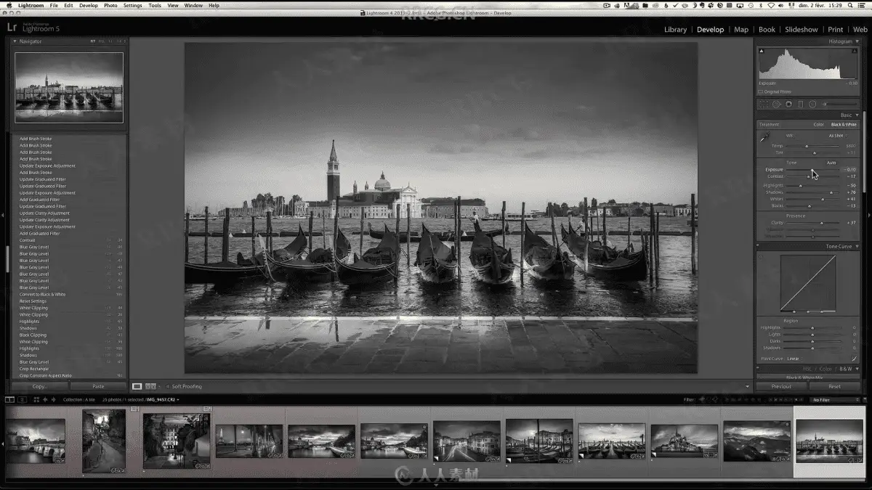Show main window display icon 1
The width and height of the screenshot is (872, 490).
pos(9,399)
